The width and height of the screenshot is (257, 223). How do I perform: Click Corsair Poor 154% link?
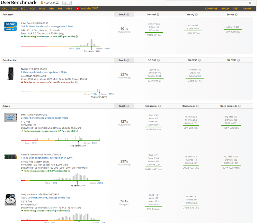pos(54,183)
